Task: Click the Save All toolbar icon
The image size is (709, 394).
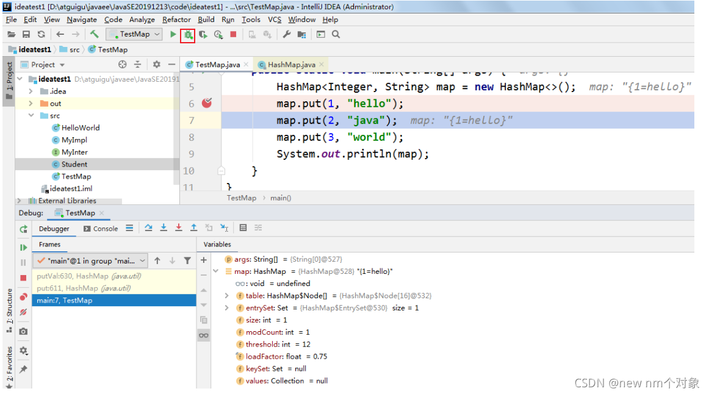Action: click(26, 34)
